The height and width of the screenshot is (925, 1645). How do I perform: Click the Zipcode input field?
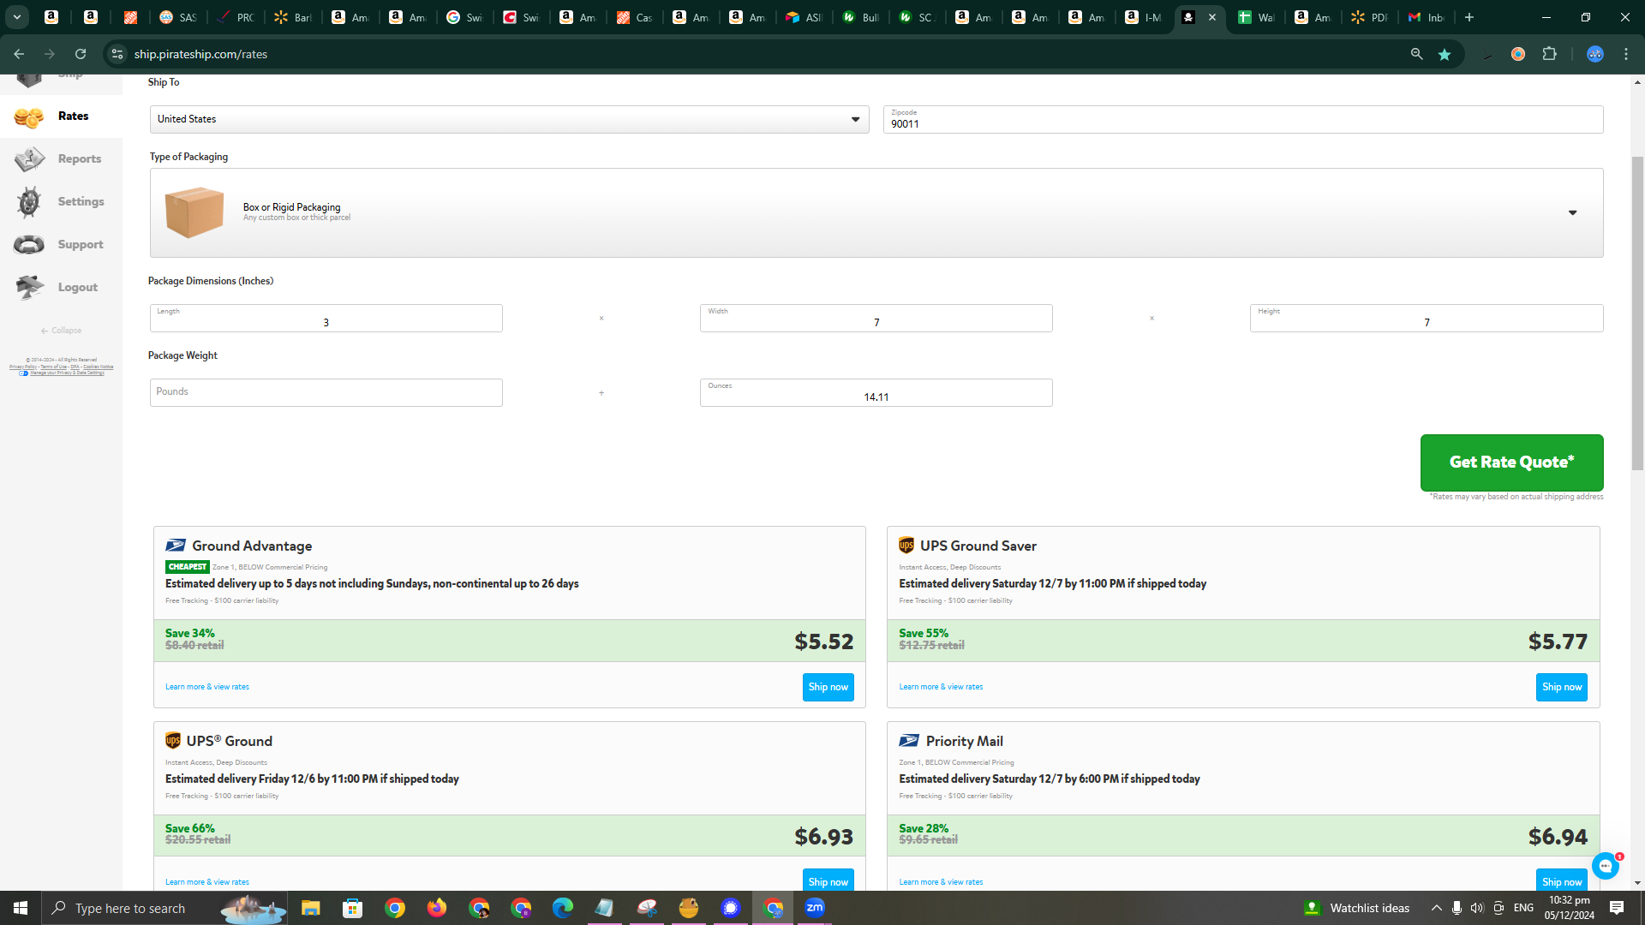(x=1242, y=119)
